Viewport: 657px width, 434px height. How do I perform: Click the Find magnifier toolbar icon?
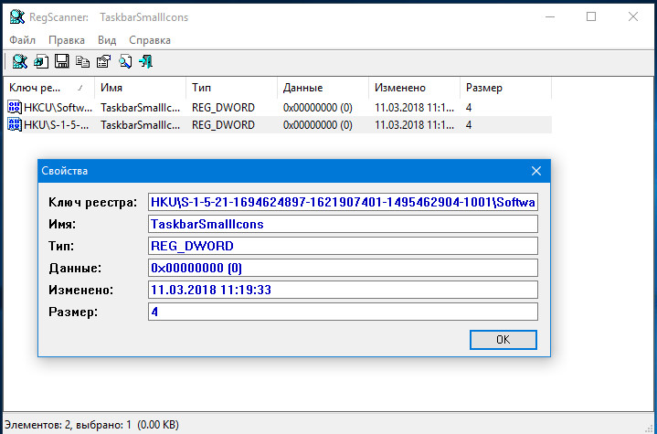pos(125,61)
